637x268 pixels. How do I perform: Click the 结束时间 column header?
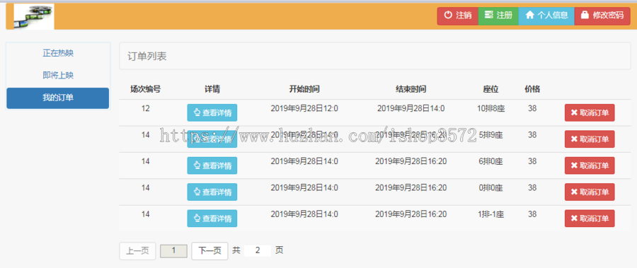click(x=411, y=89)
